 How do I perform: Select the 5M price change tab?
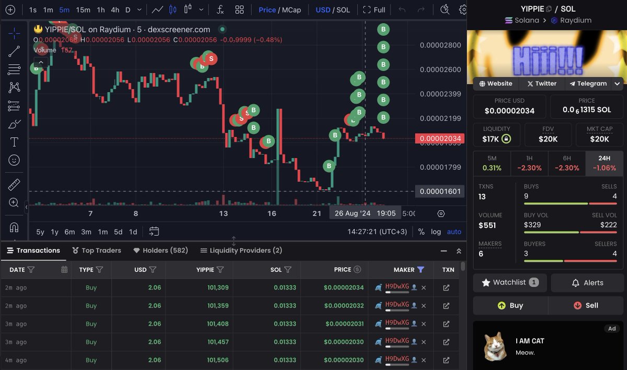click(492, 163)
